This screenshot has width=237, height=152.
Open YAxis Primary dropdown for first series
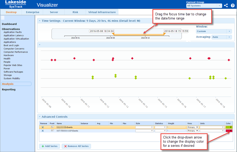tap(193, 127)
